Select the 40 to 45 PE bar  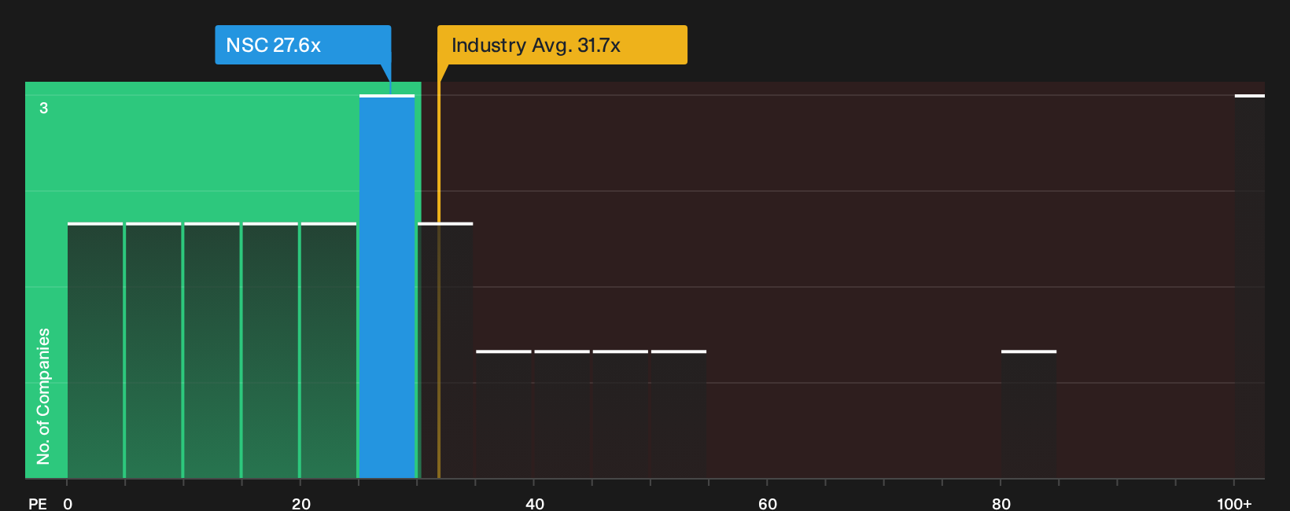pyautogui.click(x=562, y=414)
